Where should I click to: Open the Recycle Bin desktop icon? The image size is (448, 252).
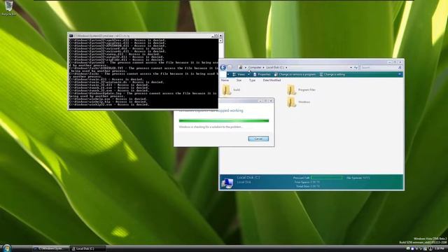coord(8,8)
